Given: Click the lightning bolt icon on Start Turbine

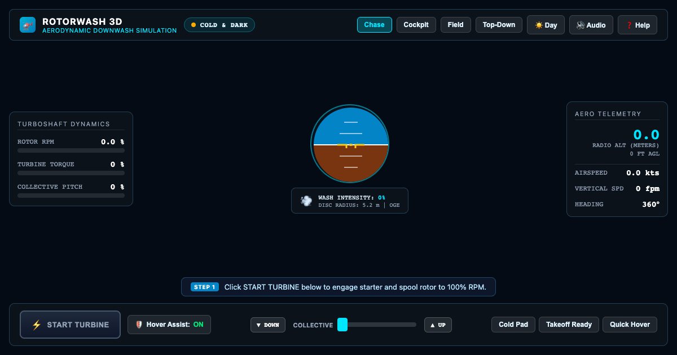Looking at the screenshot, I should (x=37, y=325).
